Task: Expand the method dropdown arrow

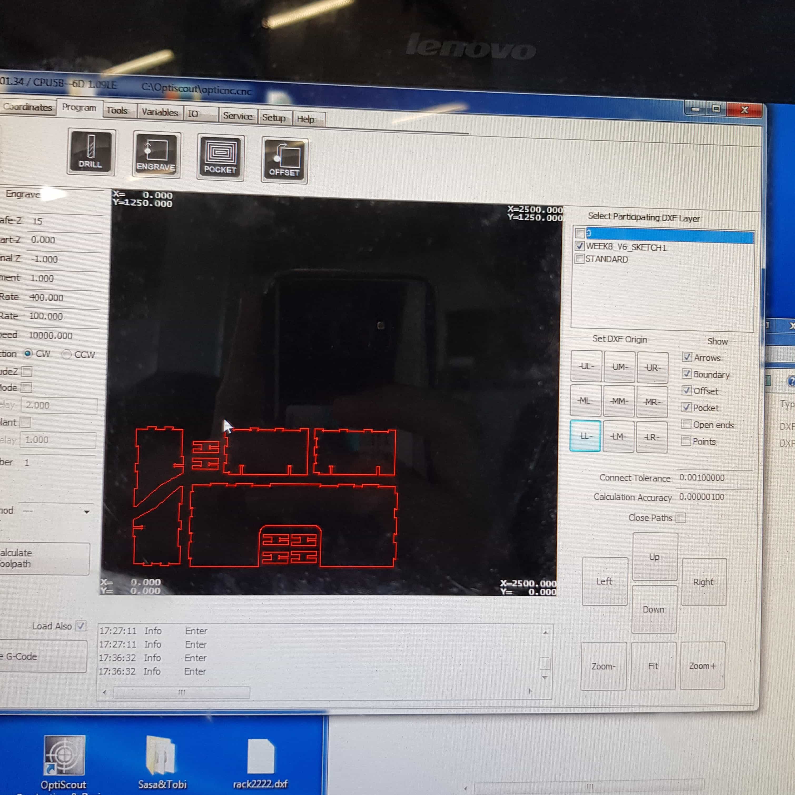Action: tap(86, 511)
